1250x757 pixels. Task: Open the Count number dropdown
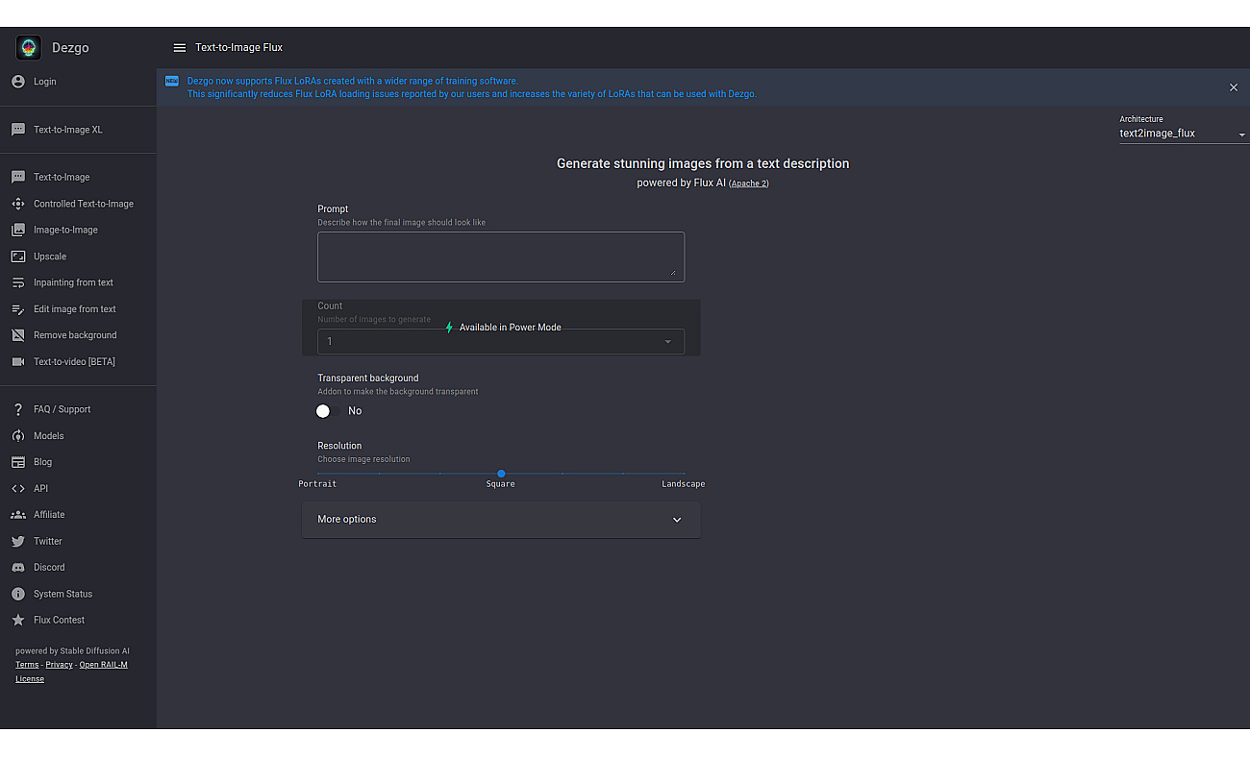[x=501, y=341]
